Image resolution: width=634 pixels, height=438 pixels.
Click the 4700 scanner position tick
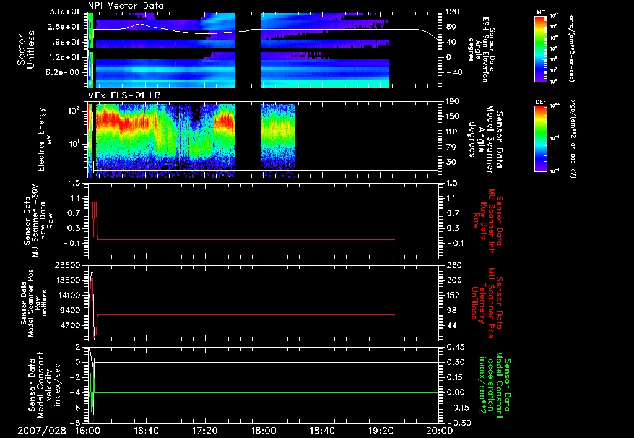pos(69,325)
